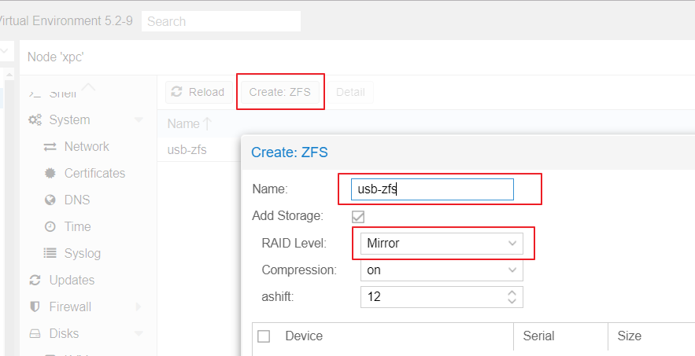Screen dimensions: 695x356
Task: Open the Compression dropdown
Action: tap(442, 270)
